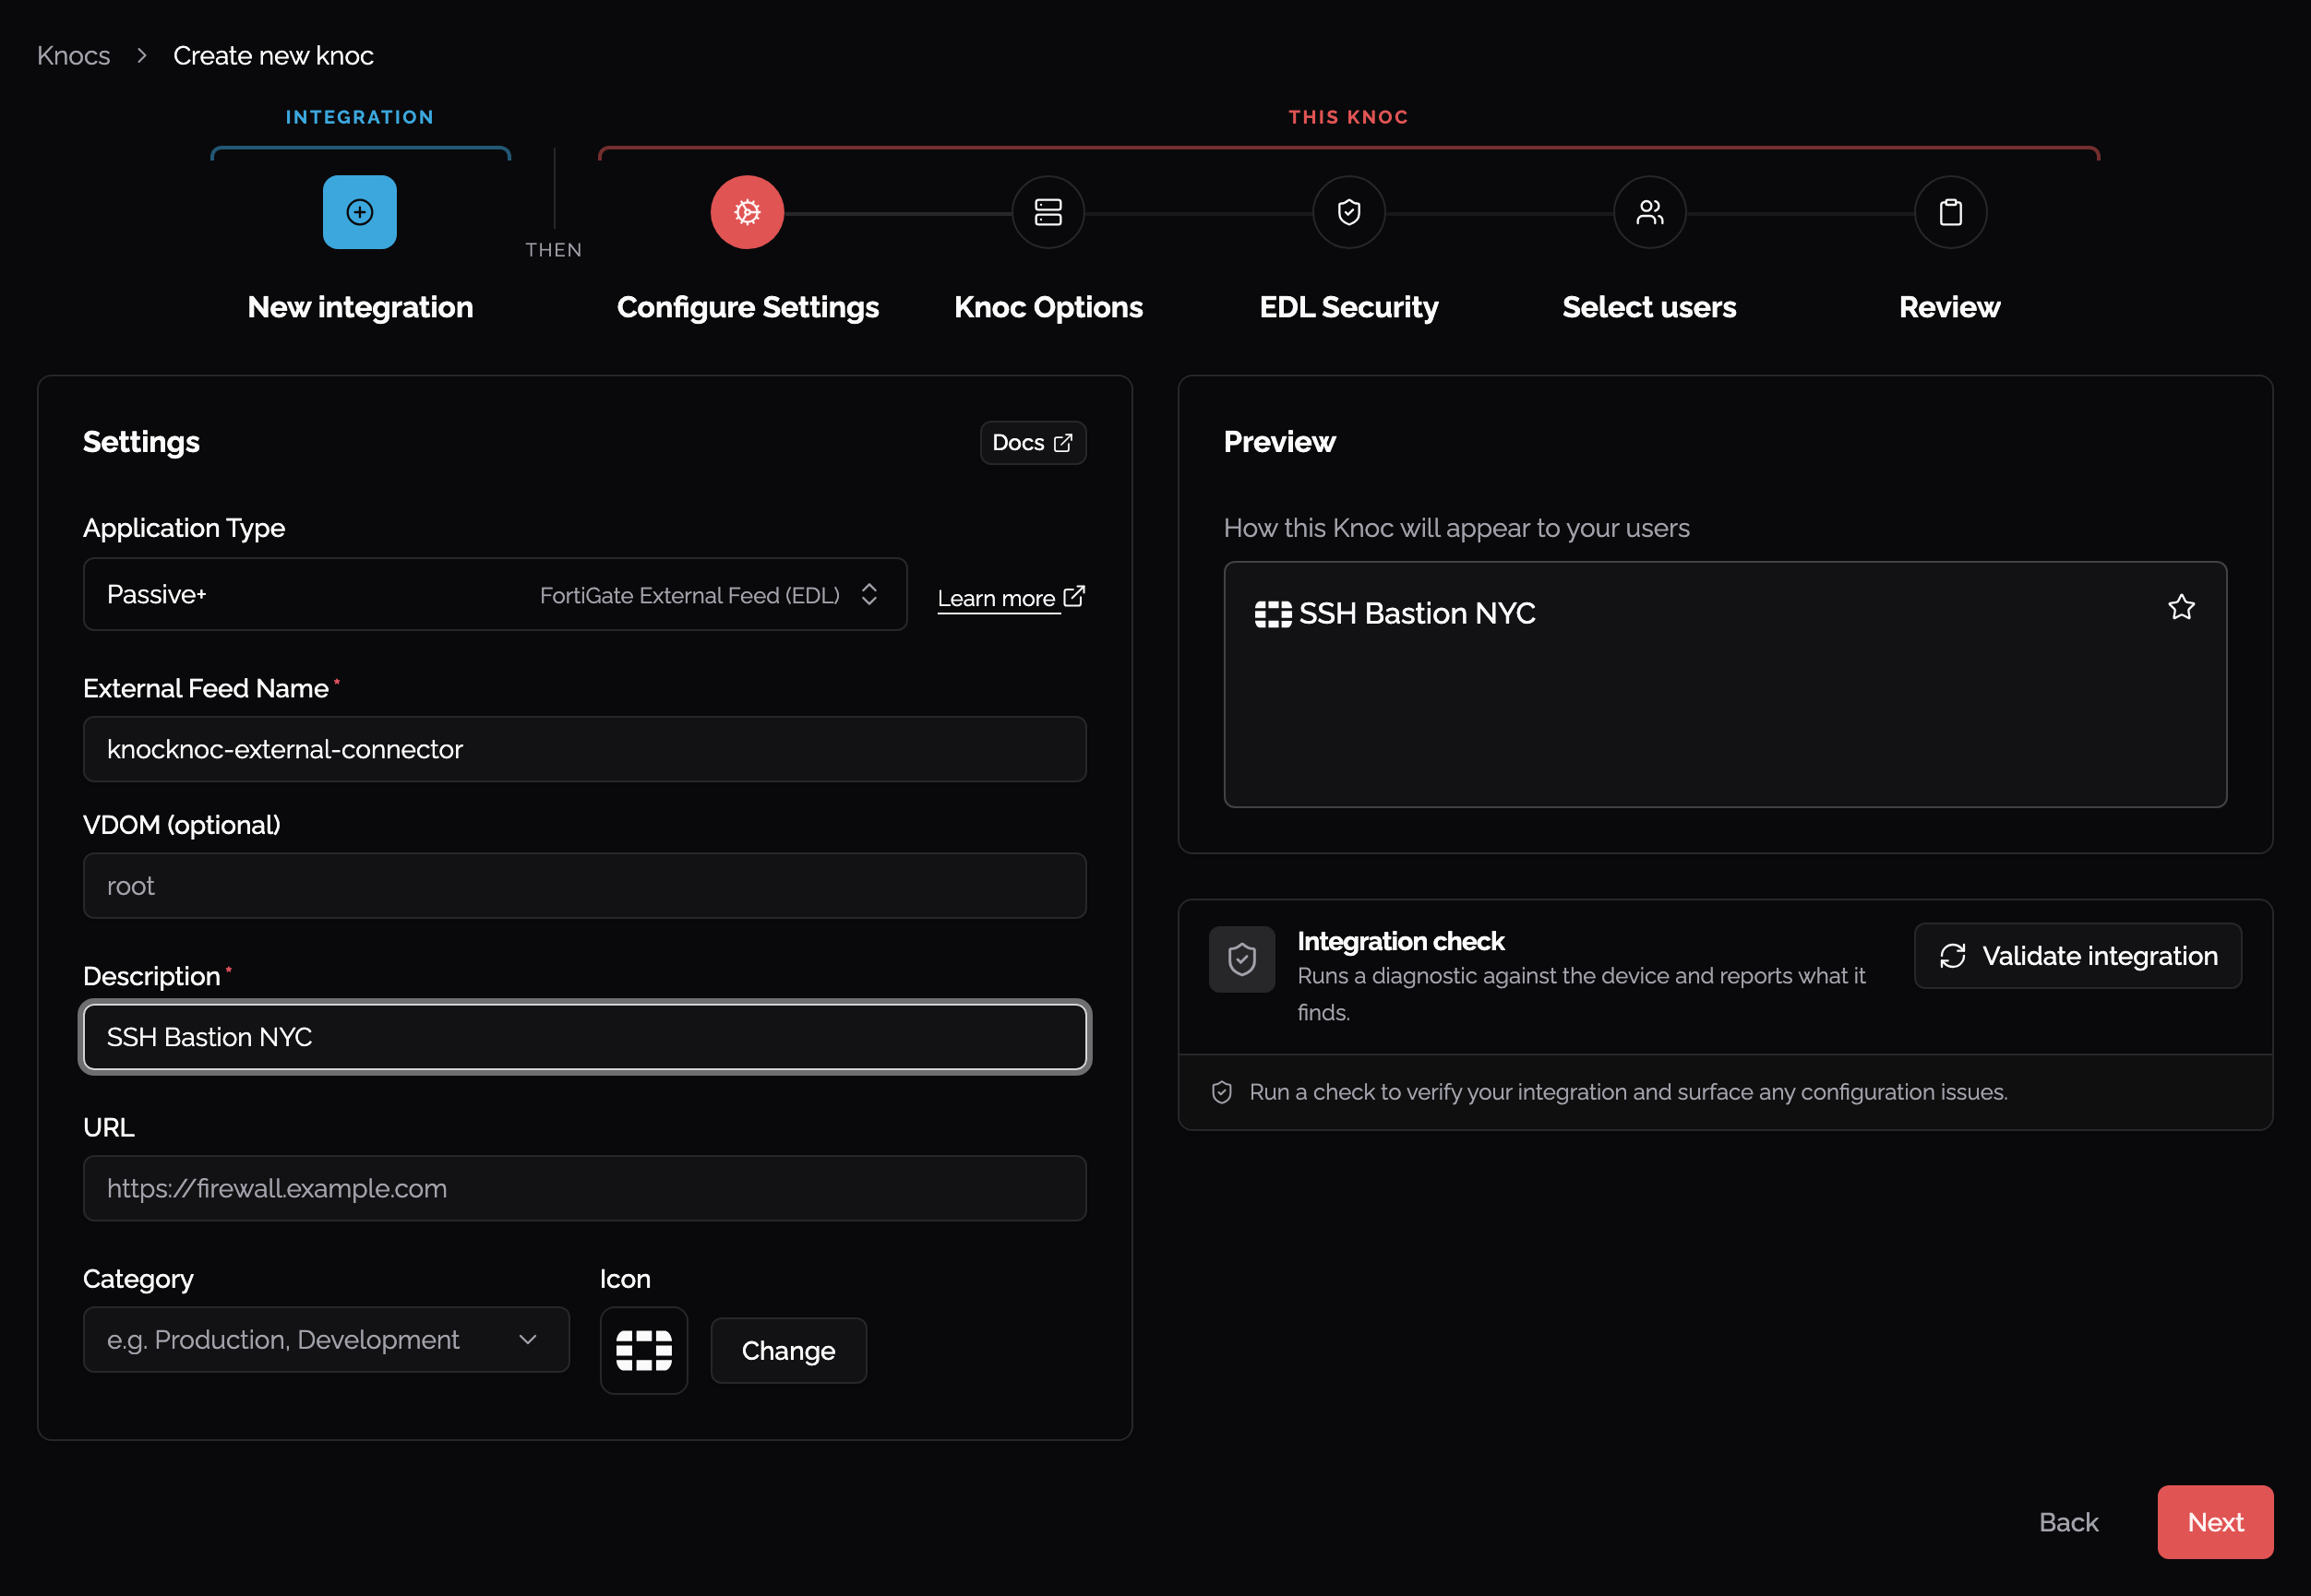The image size is (2311, 1596).
Task: Click the URL input field
Action: [584, 1188]
